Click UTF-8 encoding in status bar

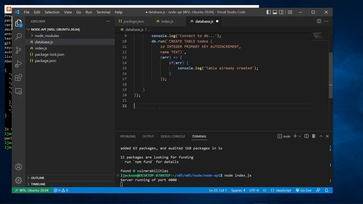pyautogui.click(x=254, y=190)
